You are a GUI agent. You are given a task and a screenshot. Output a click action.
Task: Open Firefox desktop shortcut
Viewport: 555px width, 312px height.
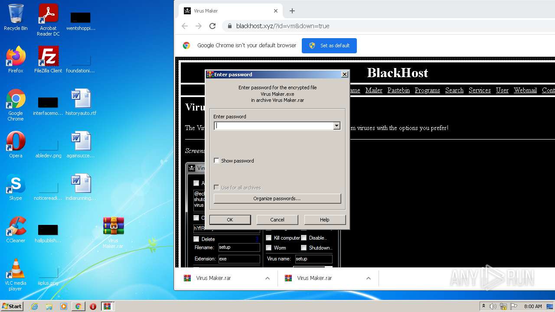pos(16,60)
